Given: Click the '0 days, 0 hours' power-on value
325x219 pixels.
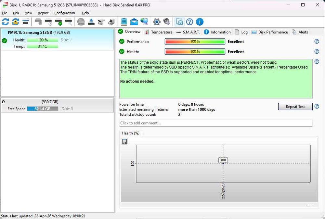Looking at the screenshot, I should 191,104.
